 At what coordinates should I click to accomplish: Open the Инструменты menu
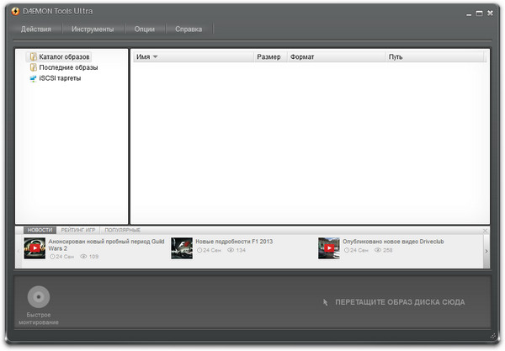[x=93, y=29]
